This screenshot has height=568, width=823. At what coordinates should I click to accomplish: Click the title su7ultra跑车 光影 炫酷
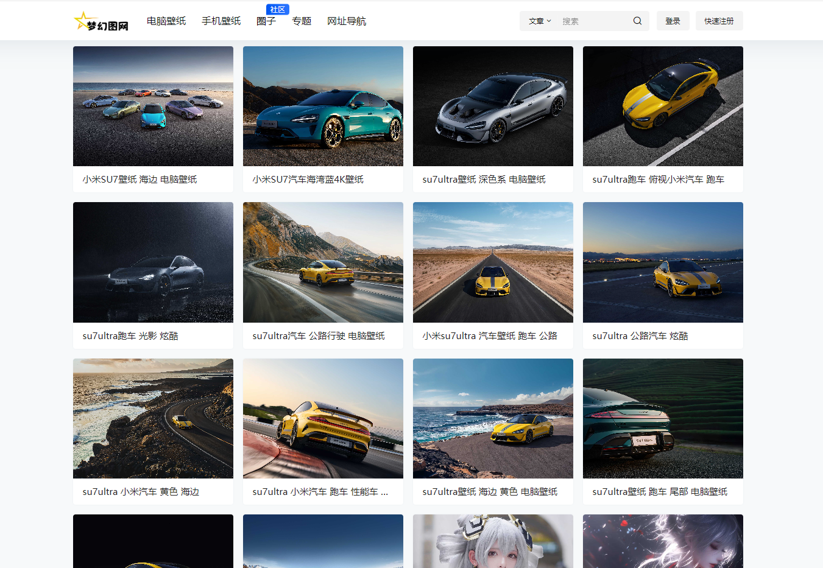130,336
